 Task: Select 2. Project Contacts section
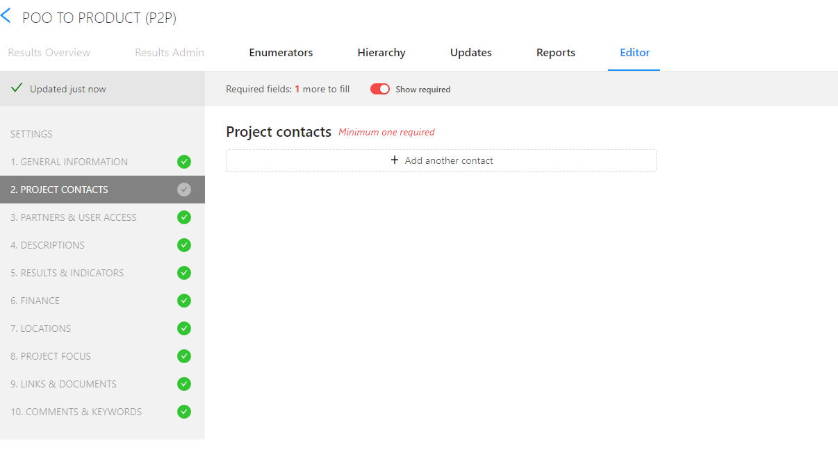pyautogui.click(x=102, y=190)
